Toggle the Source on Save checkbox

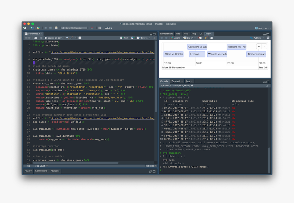click(x=46, y=38)
